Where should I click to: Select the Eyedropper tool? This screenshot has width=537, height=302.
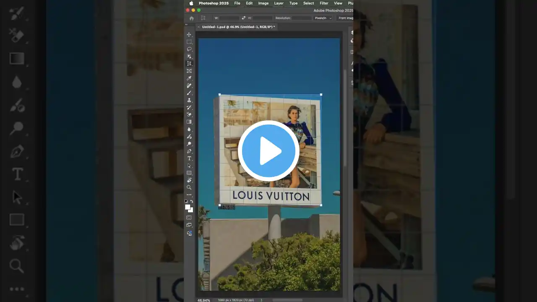189,78
